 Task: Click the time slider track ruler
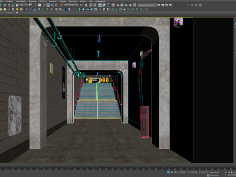click(x=118, y=168)
